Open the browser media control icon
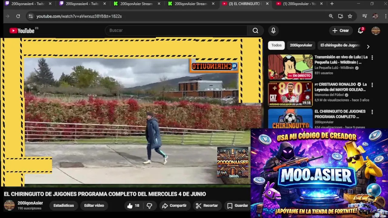This screenshot has height=218, width=388. click(365, 16)
